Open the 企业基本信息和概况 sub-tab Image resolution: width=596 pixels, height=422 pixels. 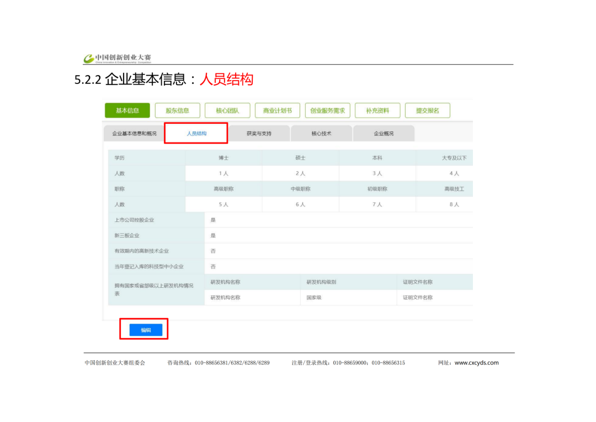point(134,134)
